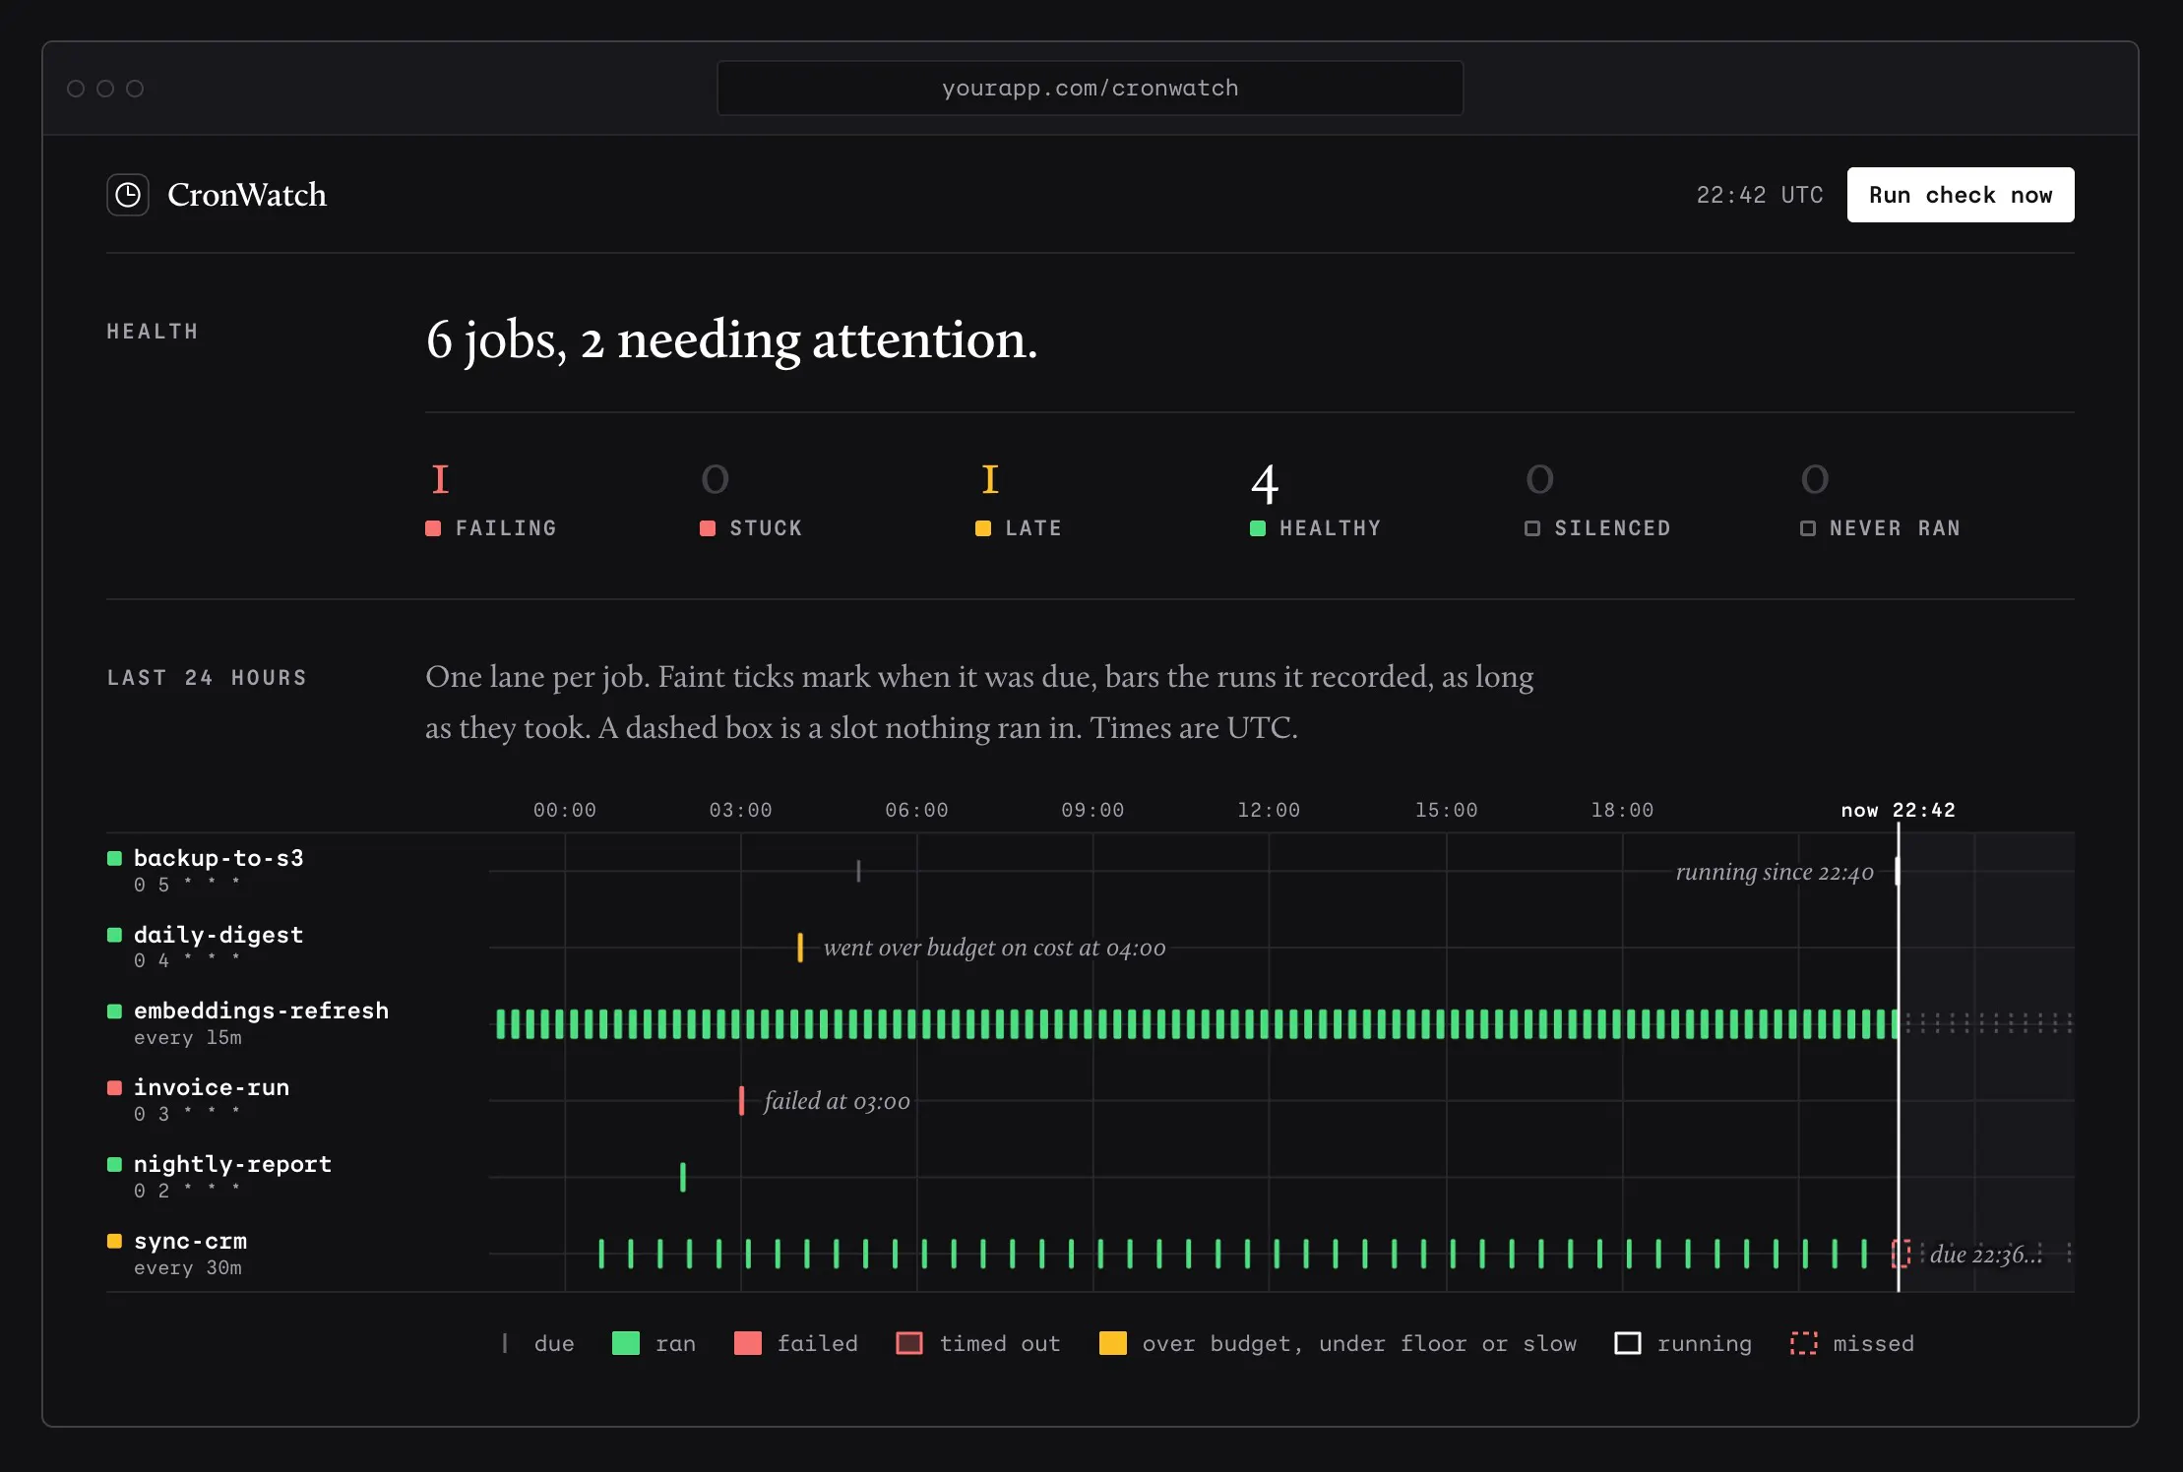Click the green status dot beside backup-to-s3
2183x1472 pixels.
coord(114,858)
